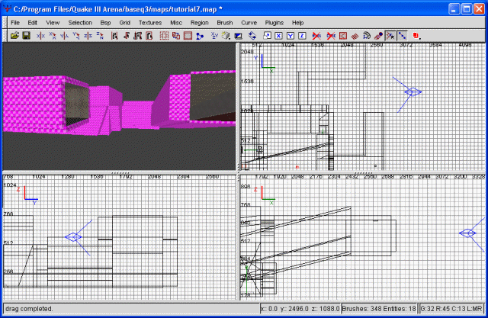Image resolution: width=488 pixels, height=318 pixels.
Task: Click the camera marker in the XY view
Action: (x=413, y=92)
